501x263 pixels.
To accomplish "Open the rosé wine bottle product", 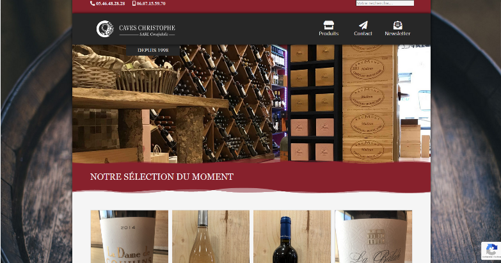I will (211, 237).
